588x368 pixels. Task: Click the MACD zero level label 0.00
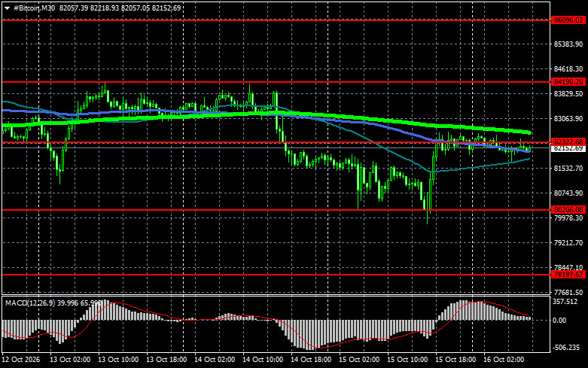pyautogui.click(x=559, y=321)
